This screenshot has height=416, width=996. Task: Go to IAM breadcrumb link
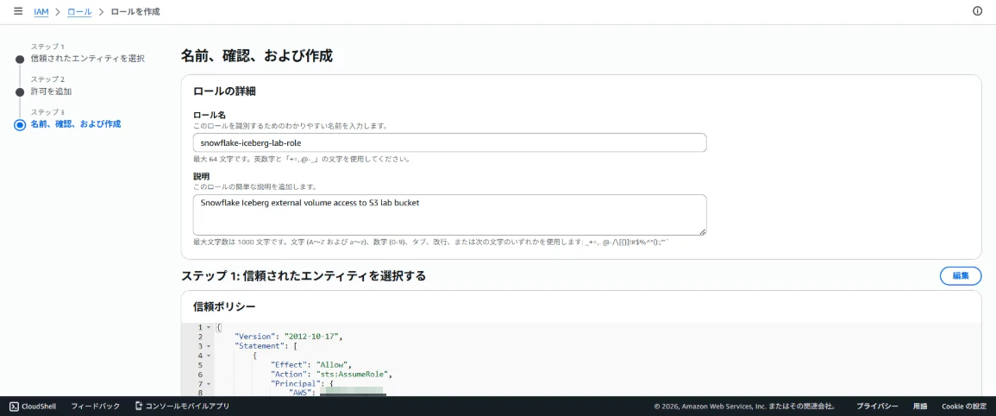coord(41,12)
